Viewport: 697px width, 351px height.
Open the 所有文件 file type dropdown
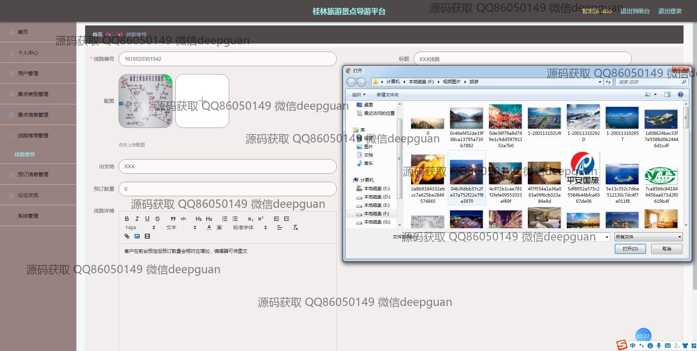[648, 237]
